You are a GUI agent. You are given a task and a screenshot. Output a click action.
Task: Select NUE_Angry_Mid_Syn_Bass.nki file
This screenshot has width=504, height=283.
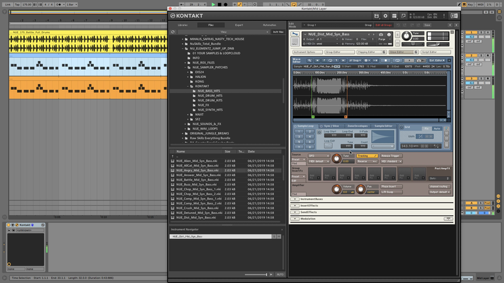click(x=227, y=170)
